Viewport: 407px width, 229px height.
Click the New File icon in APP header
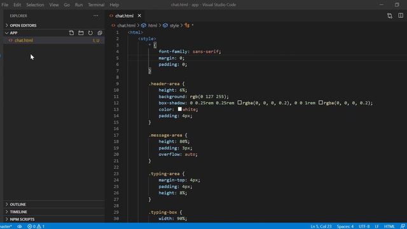coord(71,33)
